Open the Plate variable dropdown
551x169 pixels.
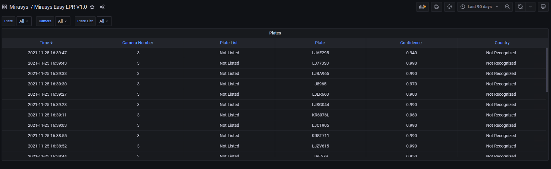(24, 21)
